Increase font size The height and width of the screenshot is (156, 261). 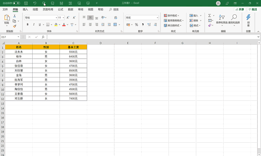click(68, 18)
